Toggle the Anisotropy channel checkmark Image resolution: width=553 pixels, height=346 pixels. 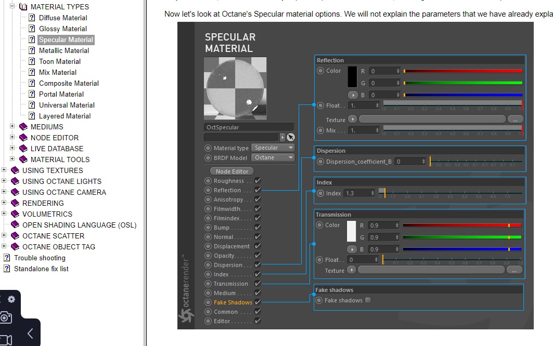(x=258, y=199)
